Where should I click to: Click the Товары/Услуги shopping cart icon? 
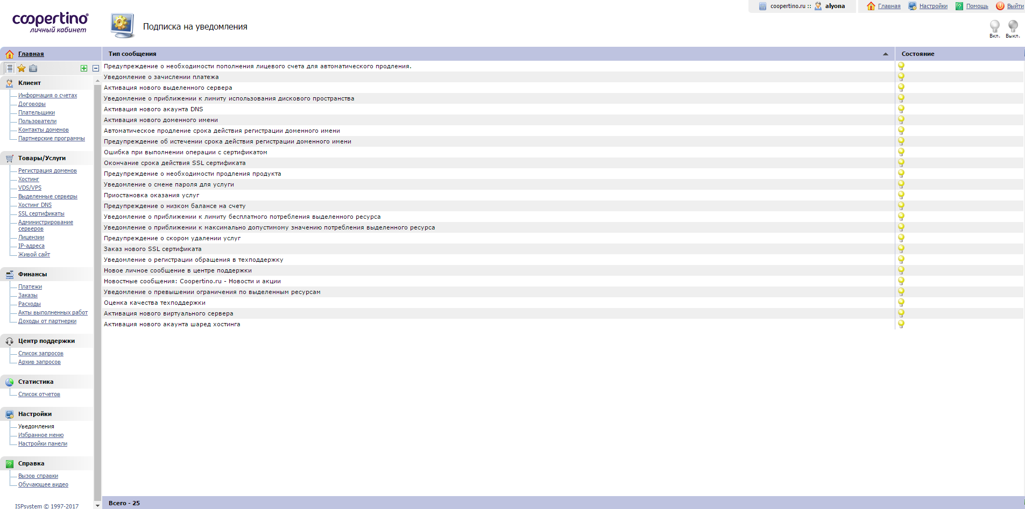point(10,158)
